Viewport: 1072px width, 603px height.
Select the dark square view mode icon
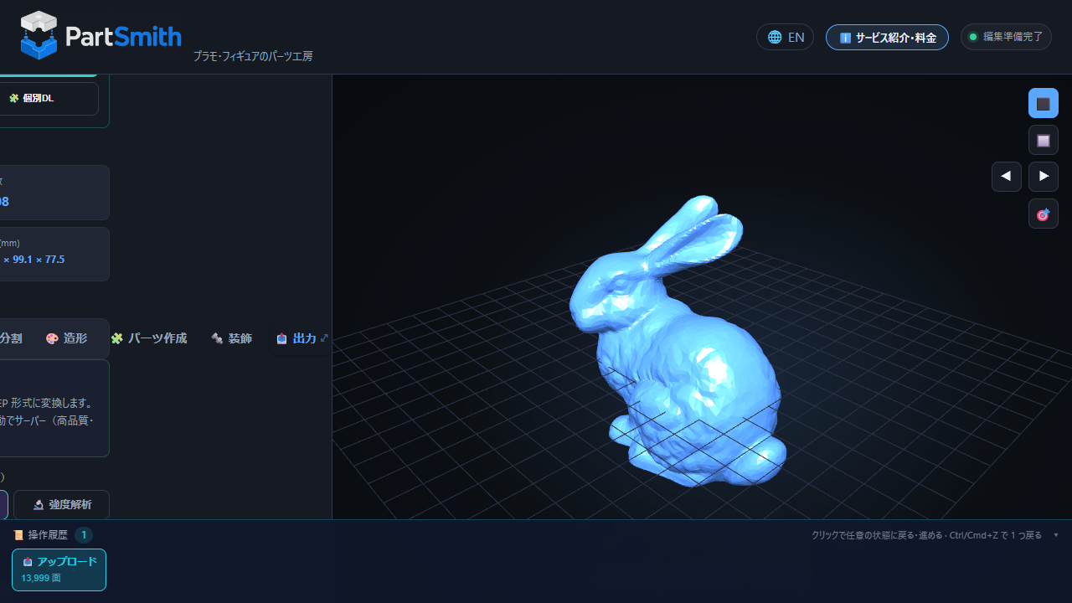click(x=1044, y=103)
